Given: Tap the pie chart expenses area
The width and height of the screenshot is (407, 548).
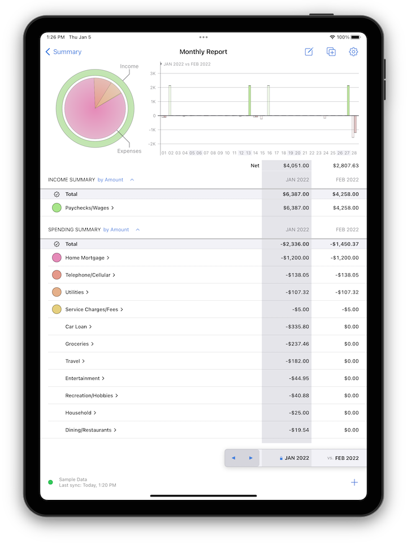Looking at the screenshot, I should [x=95, y=109].
